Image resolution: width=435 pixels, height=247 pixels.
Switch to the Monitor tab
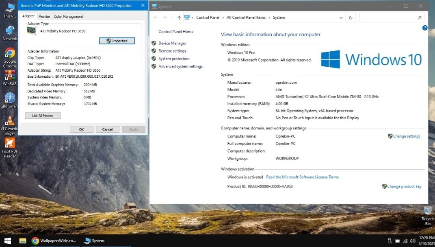[44, 16]
